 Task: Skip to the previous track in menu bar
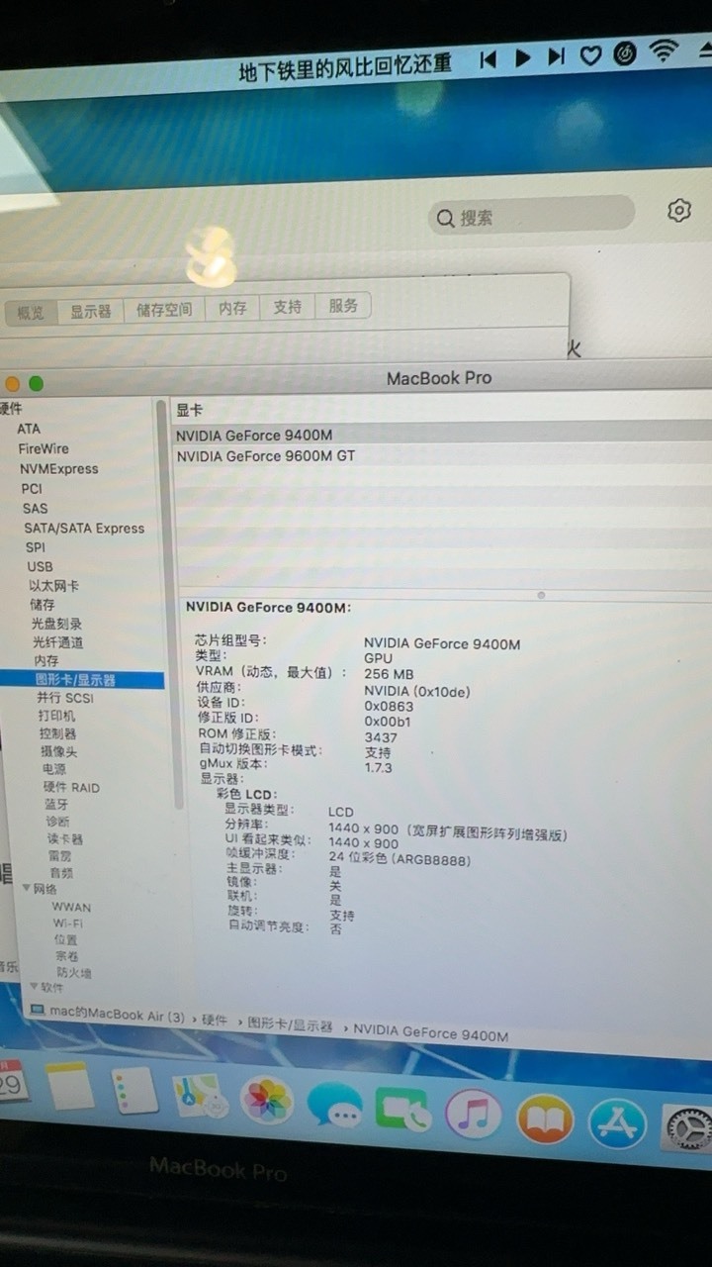pos(487,59)
